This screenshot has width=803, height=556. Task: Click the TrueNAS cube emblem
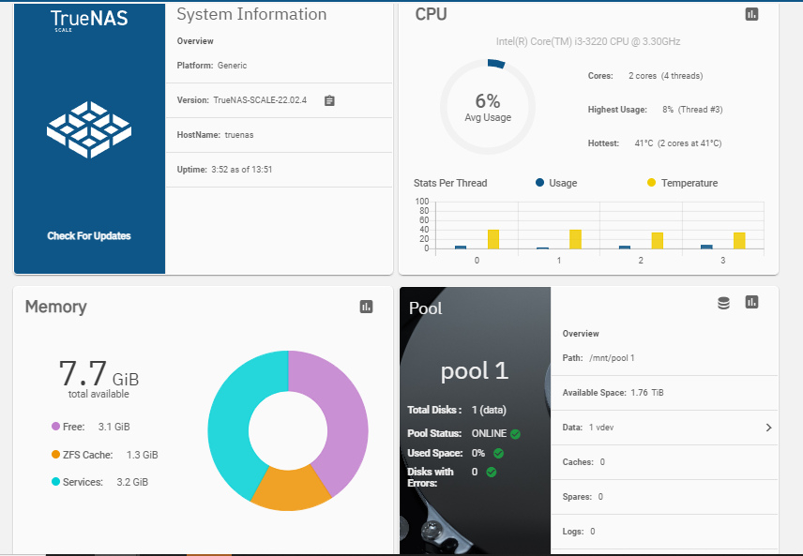click(89, 129)
